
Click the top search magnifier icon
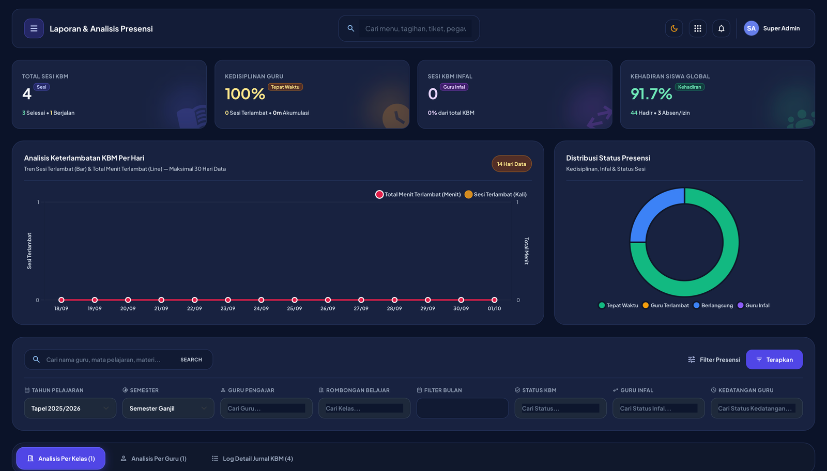tap(351, 28)
